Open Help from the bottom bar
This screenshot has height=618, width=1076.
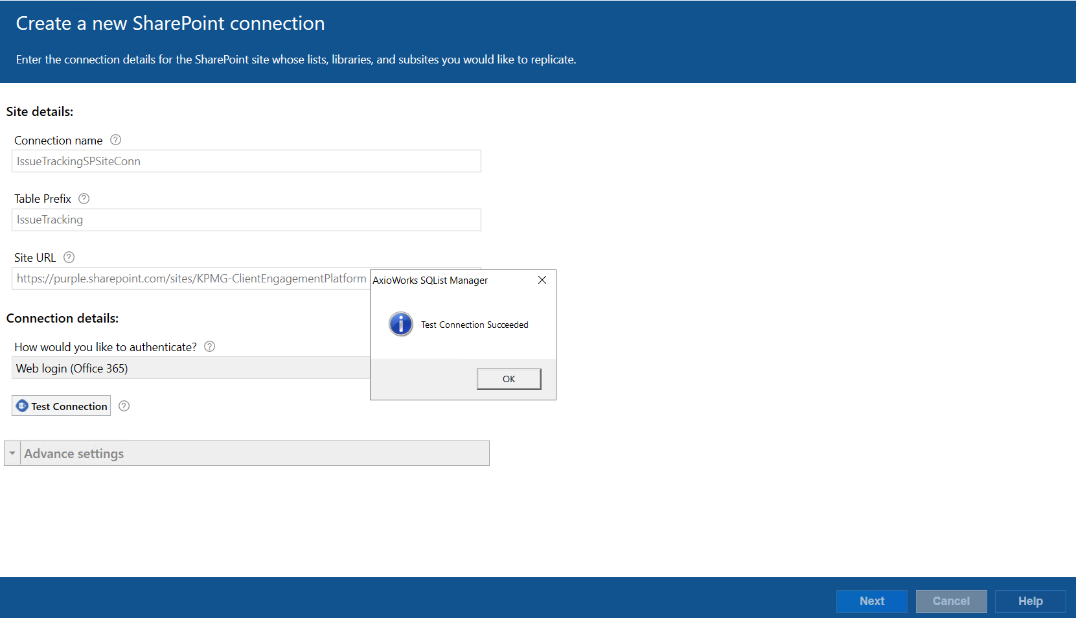click(1030, 601)
